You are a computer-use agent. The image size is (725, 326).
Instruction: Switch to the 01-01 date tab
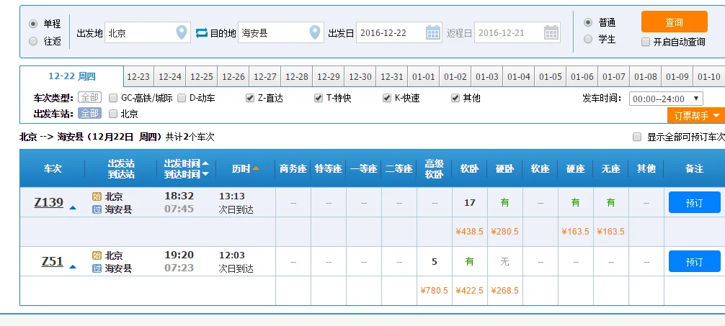(424, 77)
